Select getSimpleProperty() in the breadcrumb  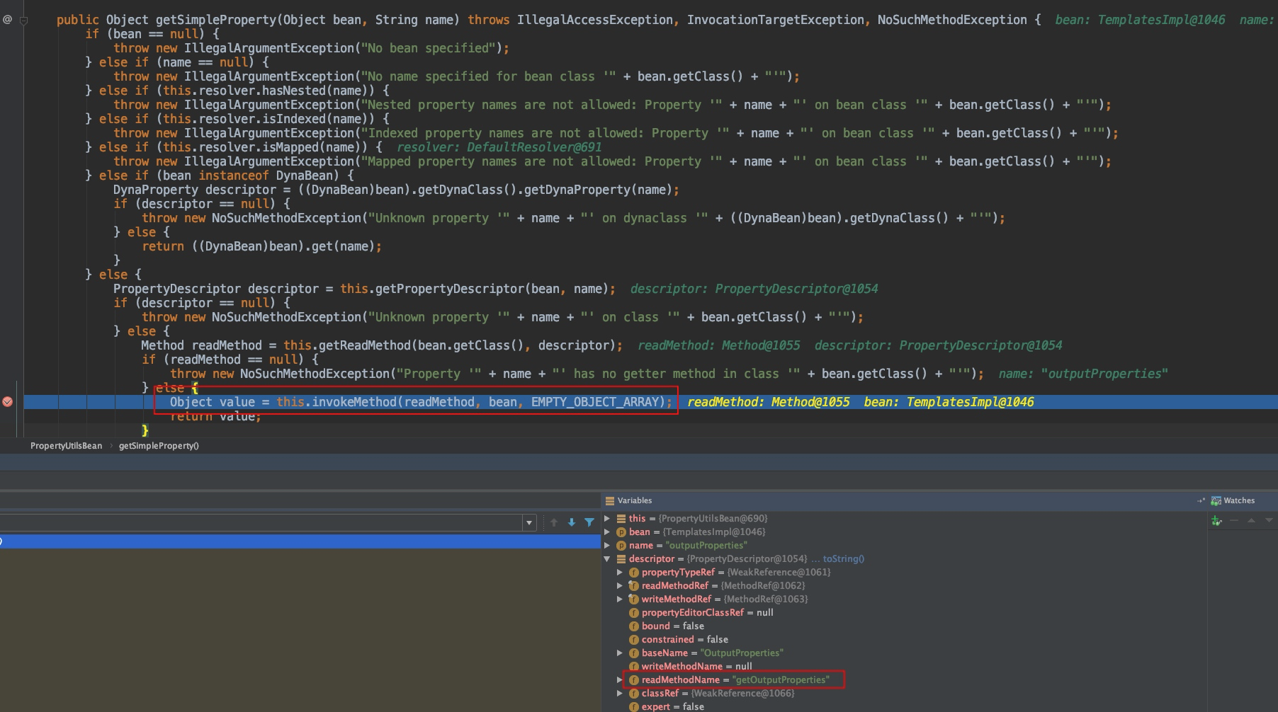[159, 446]
